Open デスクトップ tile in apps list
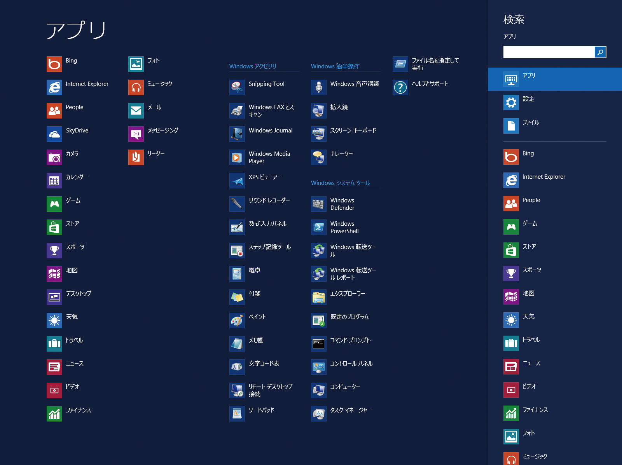622x465 pixels. 54,297
